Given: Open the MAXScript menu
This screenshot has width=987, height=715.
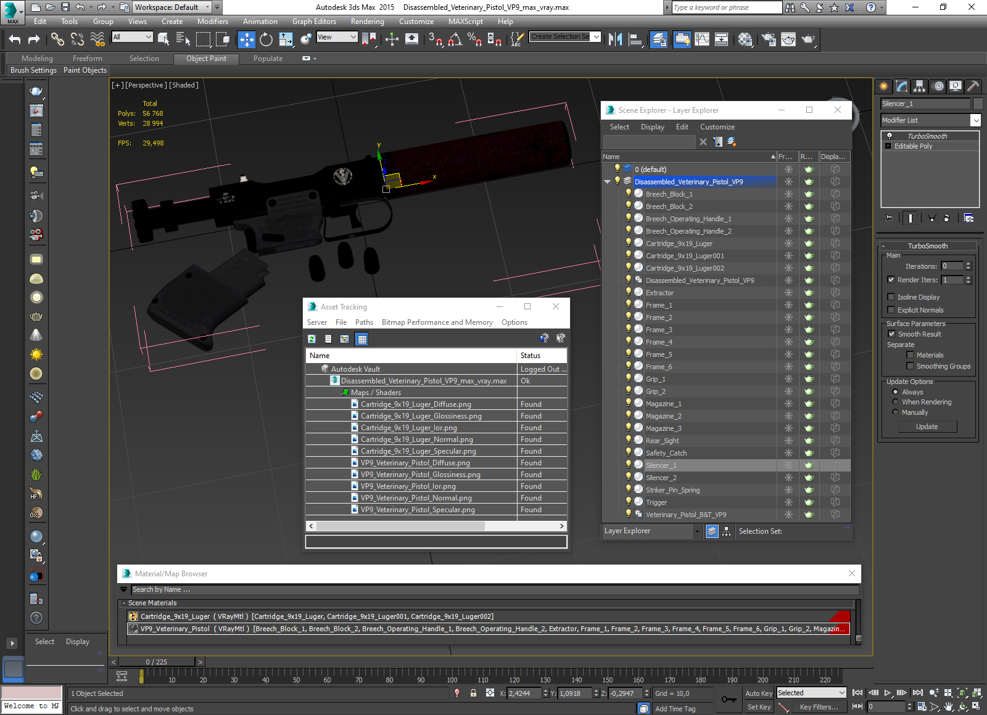Looking at the screenshot, I should (x=466, y=22).
